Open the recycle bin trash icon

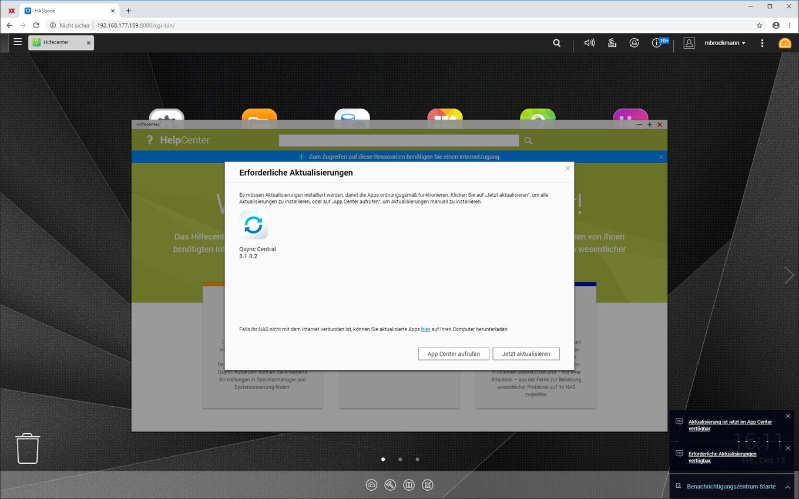28,449
